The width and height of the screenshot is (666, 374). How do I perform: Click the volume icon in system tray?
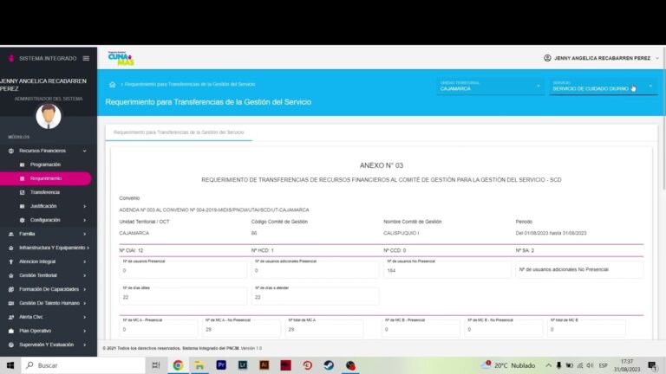pyautogui.click(x=590, y=365)
